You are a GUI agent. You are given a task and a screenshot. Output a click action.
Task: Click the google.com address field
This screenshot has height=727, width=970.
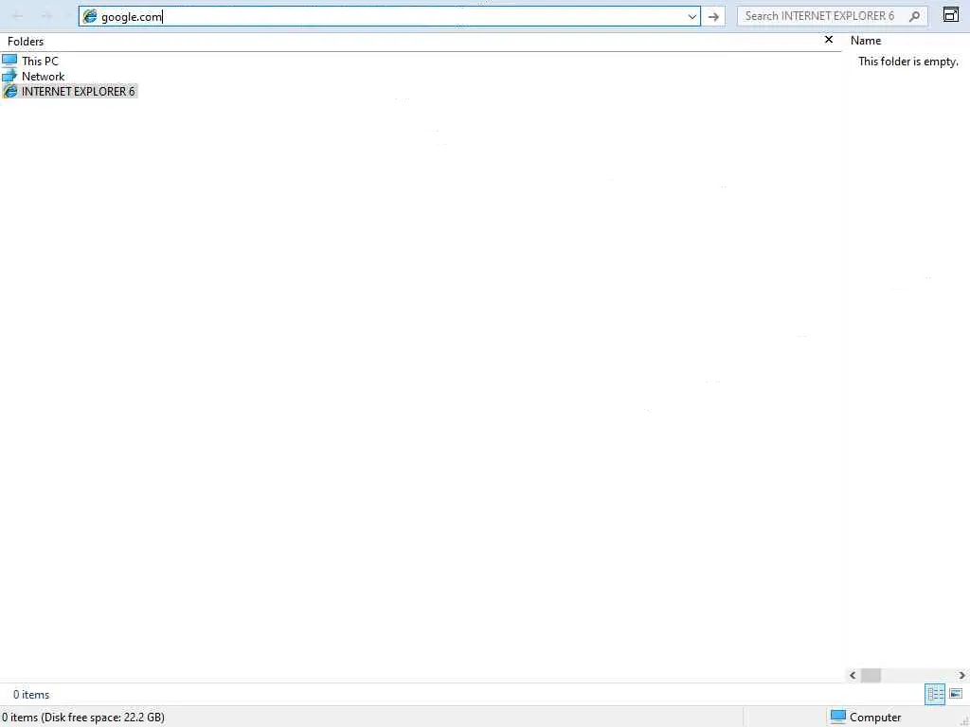click(389, 17)
